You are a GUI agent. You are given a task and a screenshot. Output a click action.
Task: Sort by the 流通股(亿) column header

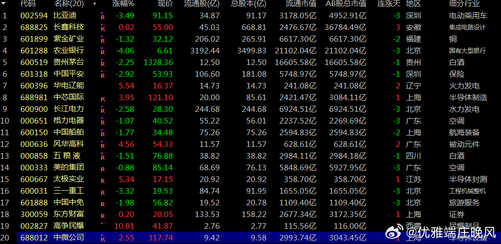click(x=201, y=4)
